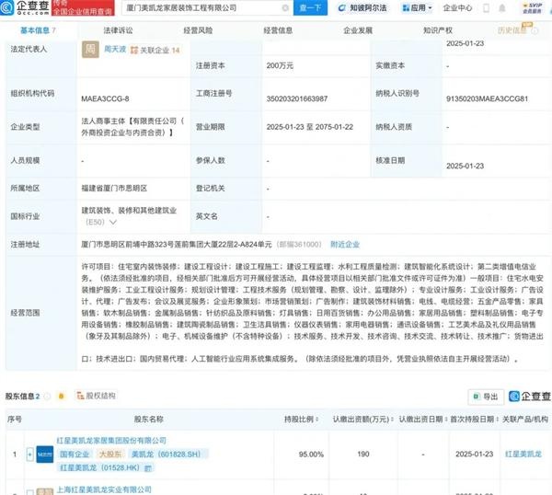Switch to the 经营风险 tab
Viewport: 552px width, 495px height.
click(198, 30)
